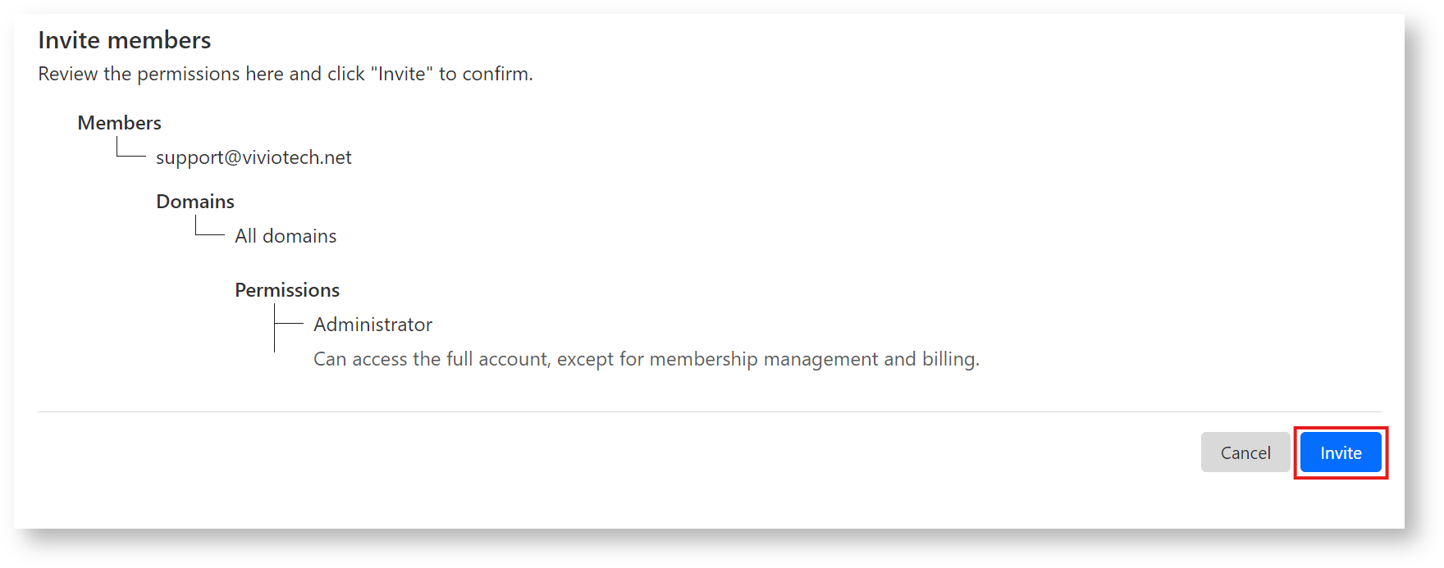Image resolution: width=1444 pixels, height=568 pixels.
Task: Select the support@viviotech.net member entry
Action: point(254,157)
